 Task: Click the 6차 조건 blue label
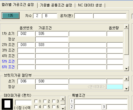pos(8,67)
